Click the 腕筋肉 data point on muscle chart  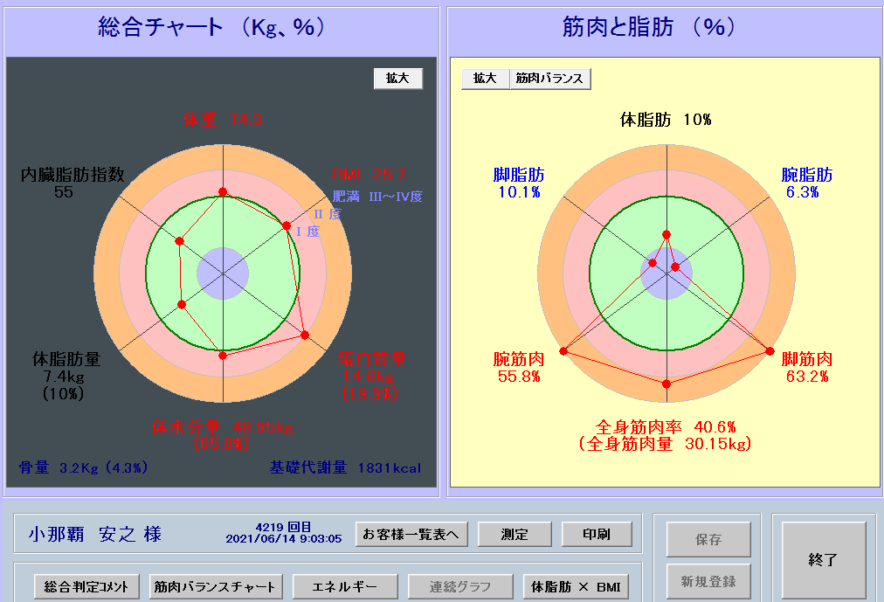[x=563, y=351]
